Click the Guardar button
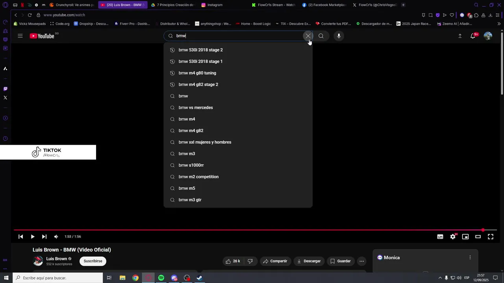The width and height of the screenshot is (504, 283). point(341,261)
